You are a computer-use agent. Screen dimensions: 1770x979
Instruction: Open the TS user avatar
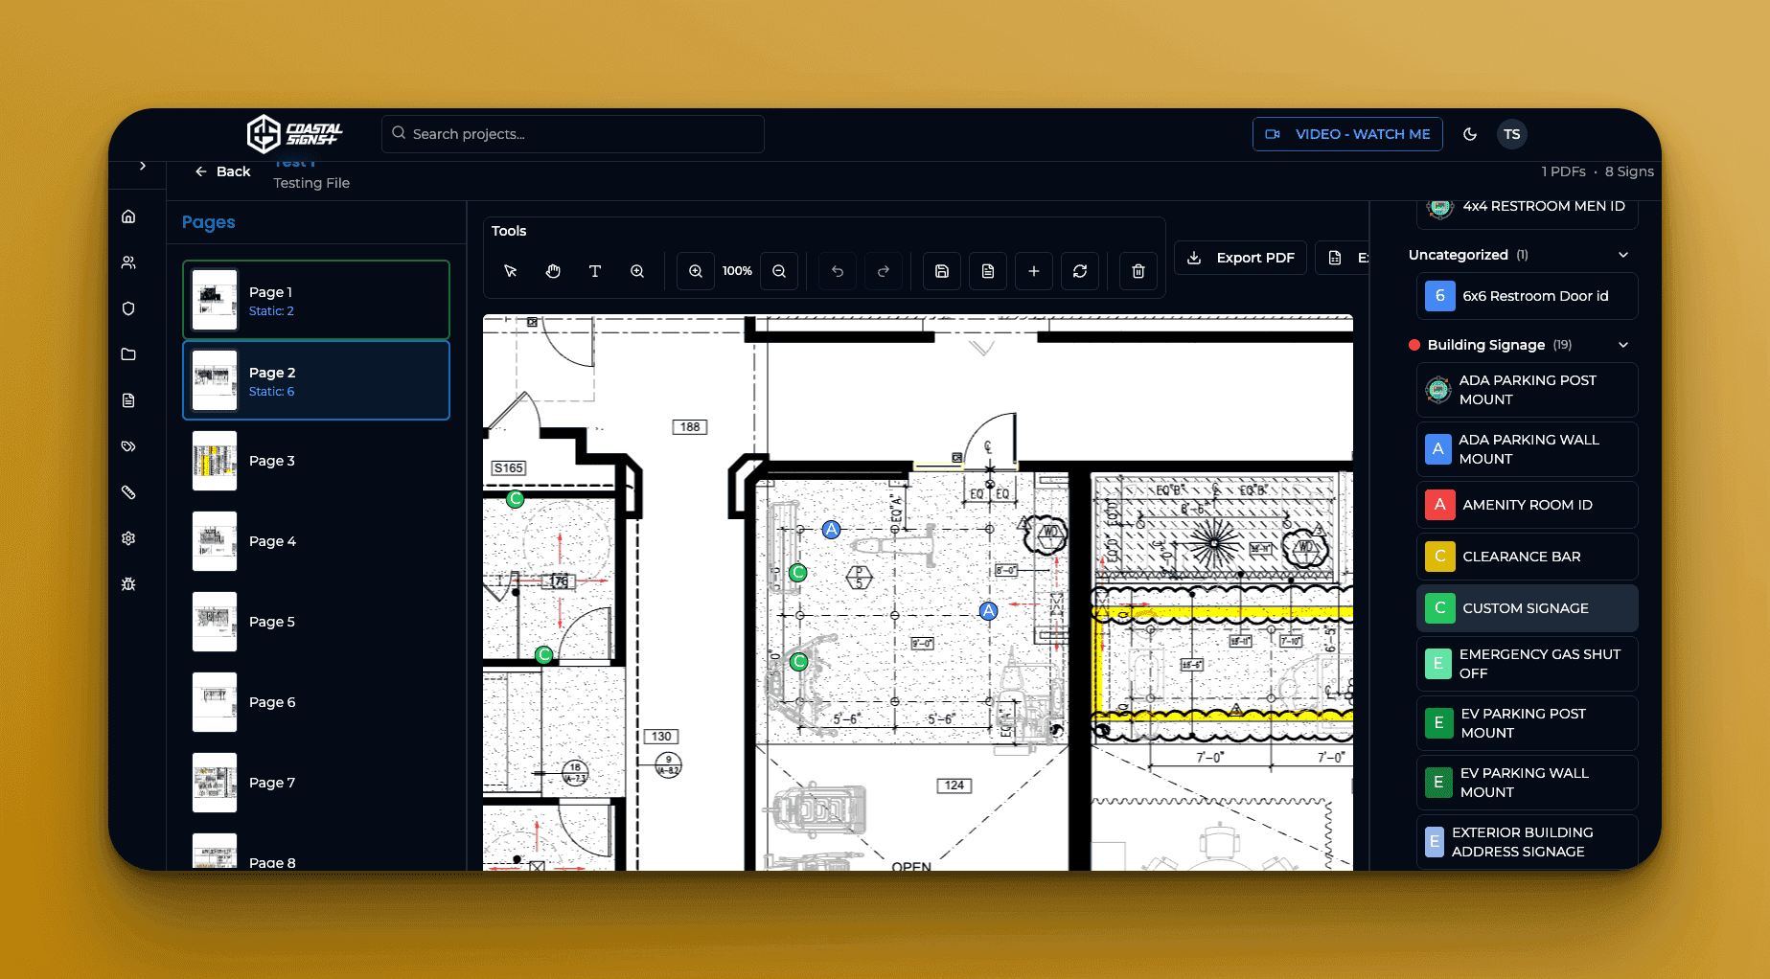tap(1512, 134)
